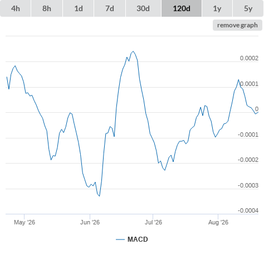Click the MACD lowest trough in early June

(100, 196)
